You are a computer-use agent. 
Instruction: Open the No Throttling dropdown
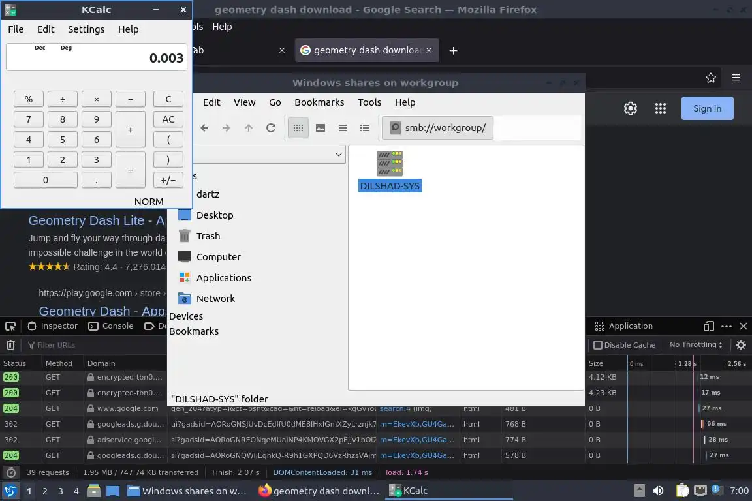(696, 344)
